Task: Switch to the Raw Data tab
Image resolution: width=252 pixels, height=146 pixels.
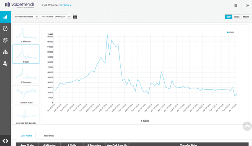Action: point(49,135)
